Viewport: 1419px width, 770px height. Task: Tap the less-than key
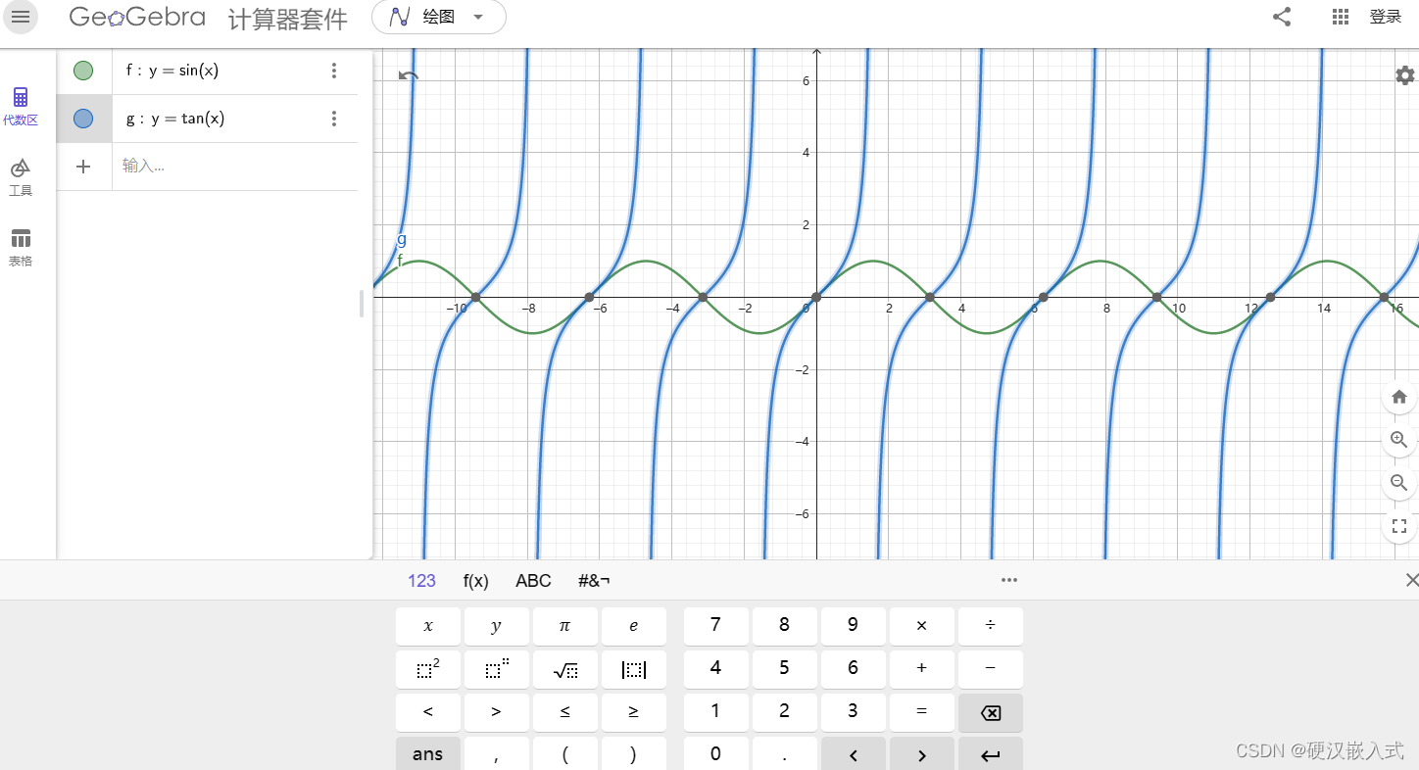428,712
